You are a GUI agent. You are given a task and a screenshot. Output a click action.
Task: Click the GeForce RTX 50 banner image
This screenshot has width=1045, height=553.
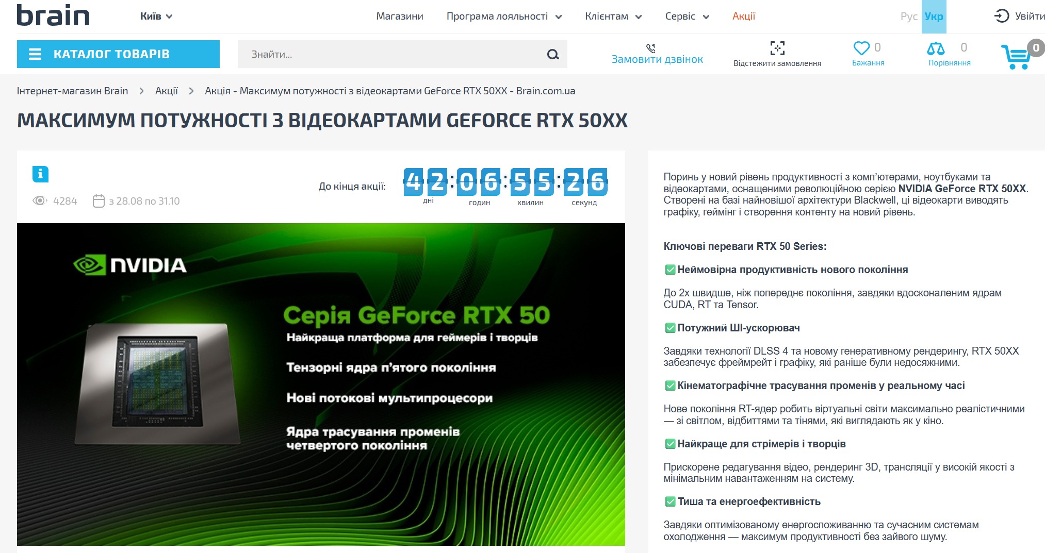point(321,384)
